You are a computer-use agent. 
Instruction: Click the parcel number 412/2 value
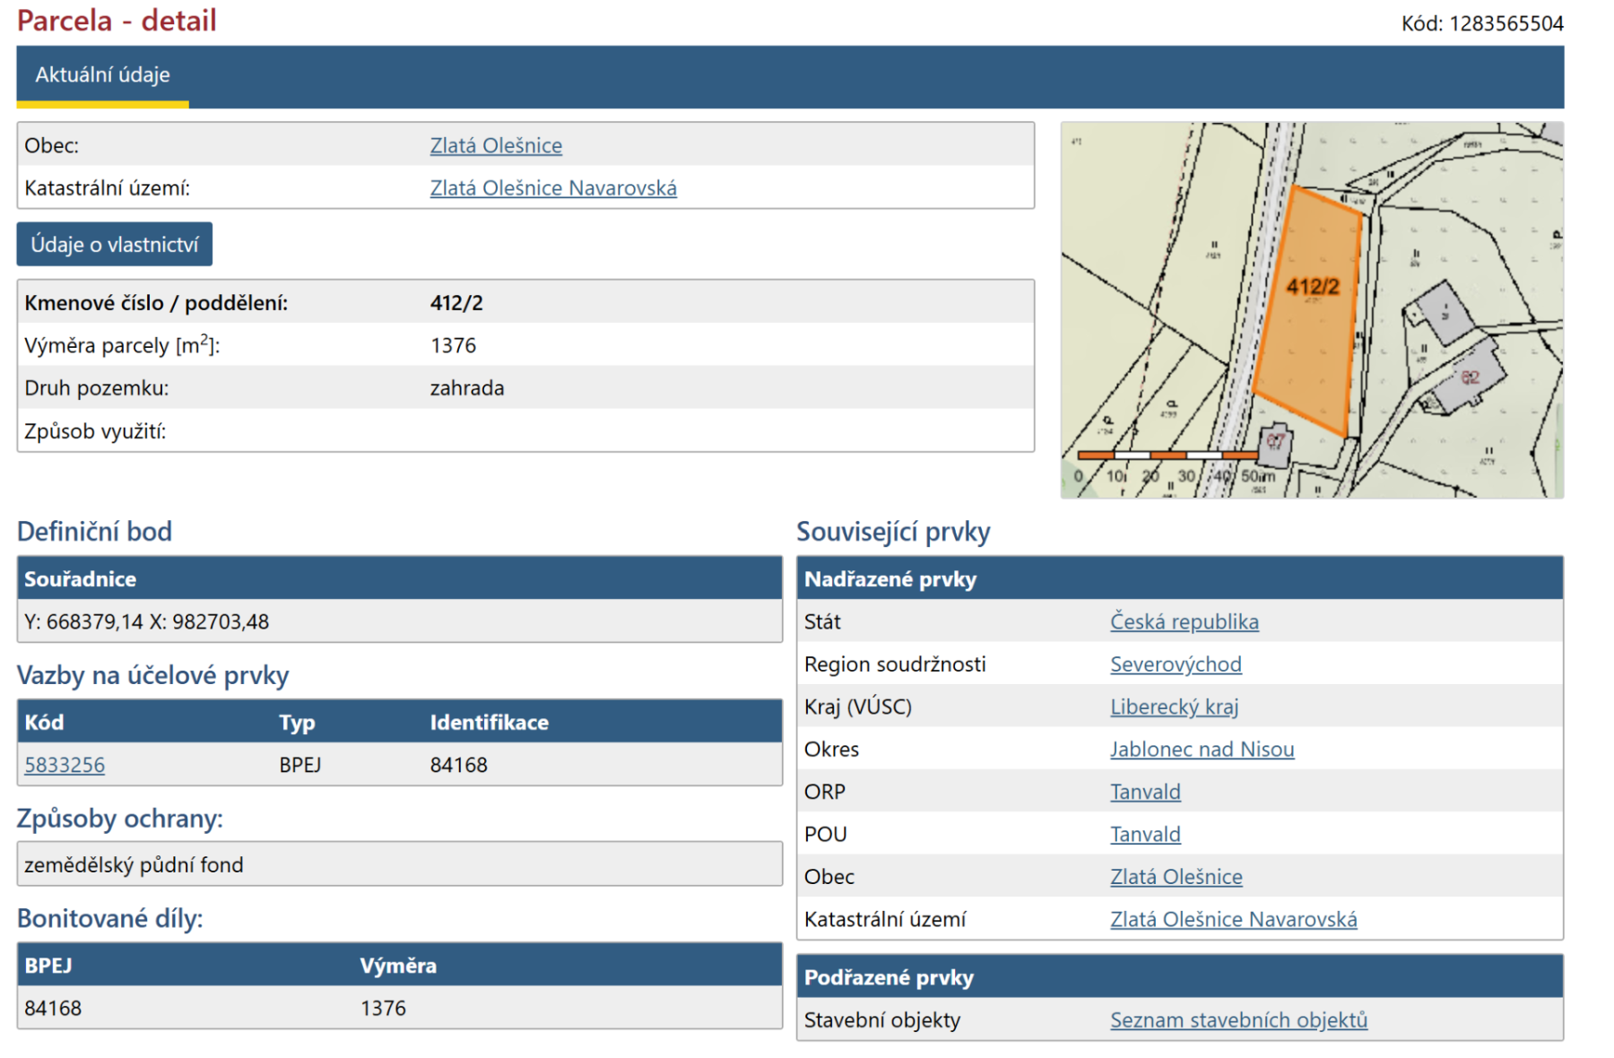point(456,303)
